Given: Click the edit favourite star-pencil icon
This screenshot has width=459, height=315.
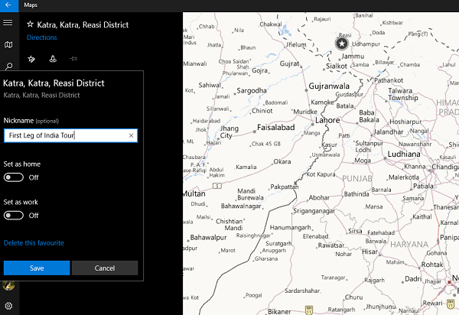Looking at the screenshot, I should (31, 59).
